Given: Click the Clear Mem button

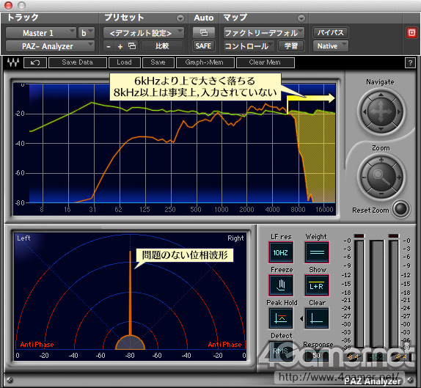Looking at the screenshot, I should tap(265, 62).
